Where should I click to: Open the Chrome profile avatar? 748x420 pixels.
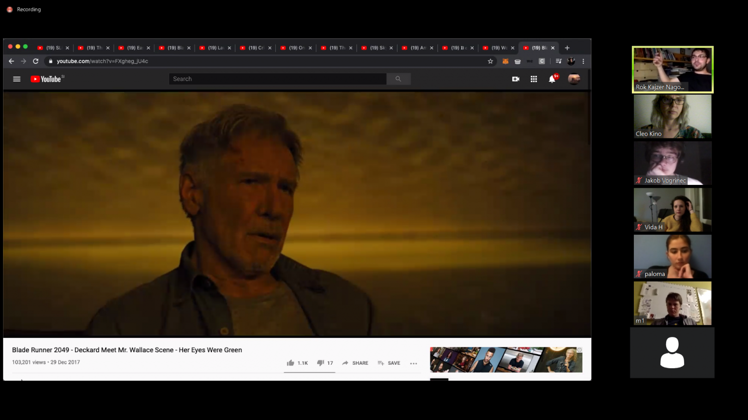pyautogui.click(x=571, y=61)
